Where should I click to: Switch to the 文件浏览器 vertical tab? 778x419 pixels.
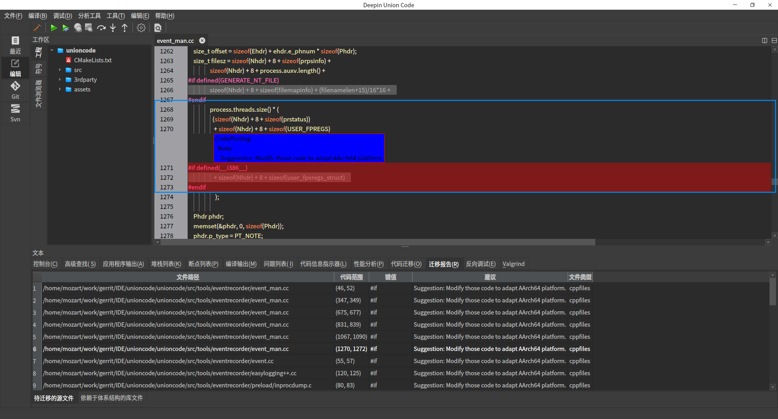[x=38, y=94]
